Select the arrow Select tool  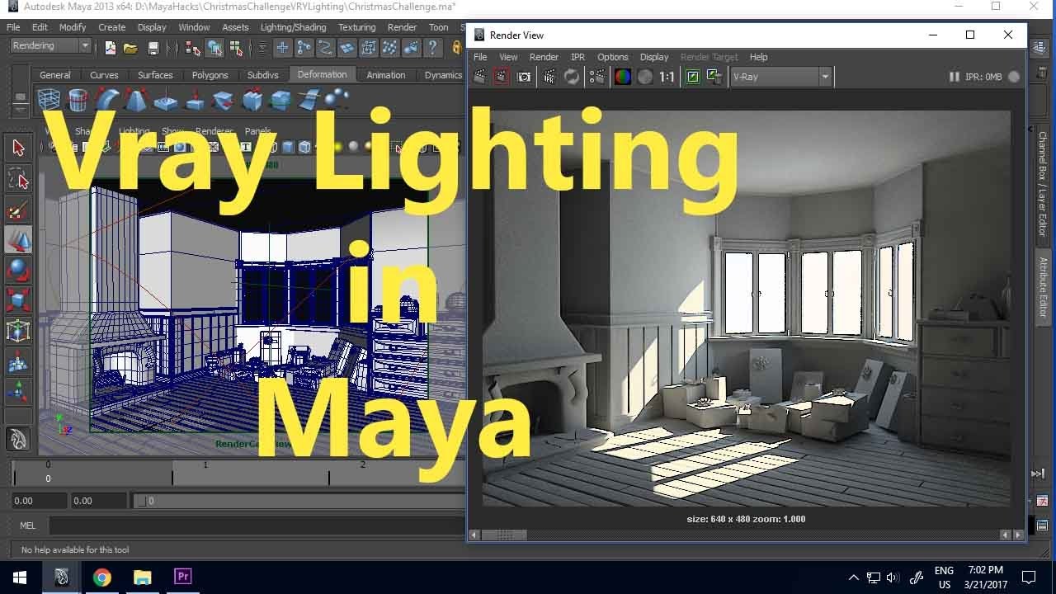coord(18,148)
